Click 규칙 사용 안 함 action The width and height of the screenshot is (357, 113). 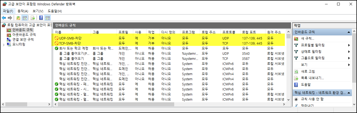point(312,99)
